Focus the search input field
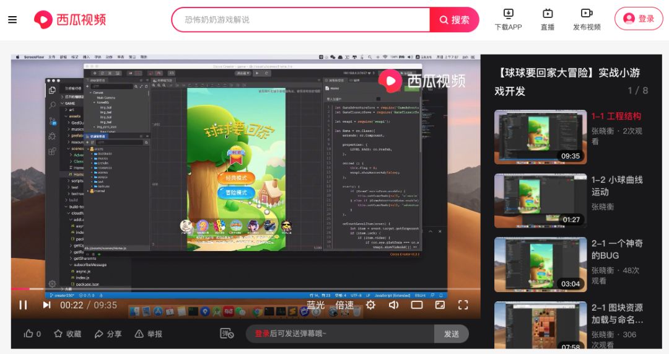 [301, 20]
